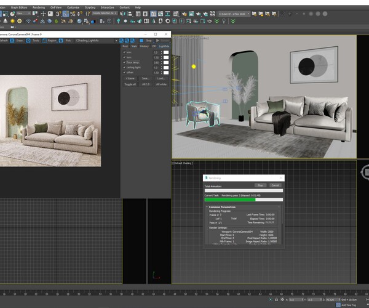Viewport: 369px width, 308px height.
Task: Click the Corona light cone icon
Action: tap(5, 21)
